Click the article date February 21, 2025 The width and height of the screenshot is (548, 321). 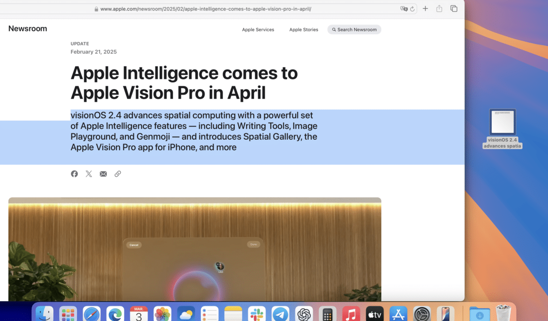94,52
